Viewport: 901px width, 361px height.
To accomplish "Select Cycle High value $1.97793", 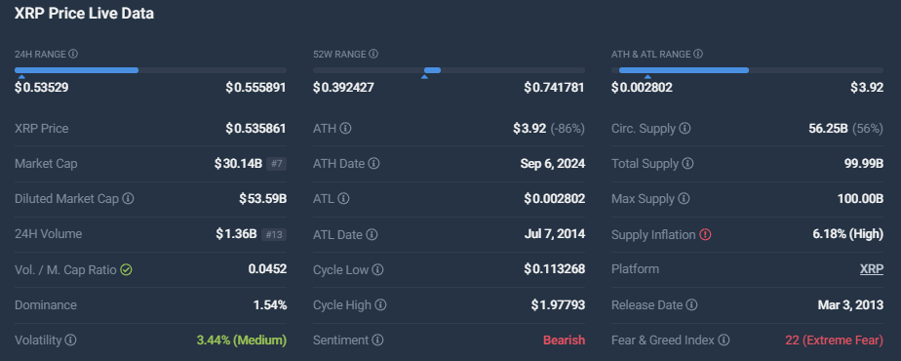I will [558, 304].
